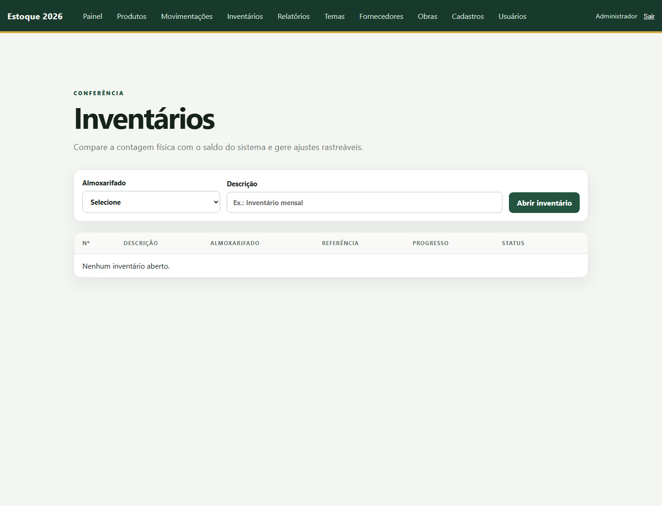The height and width of the screenshot is (506, 662).
Task: Select Inventários in the top navigation
Action: [245, 16]
